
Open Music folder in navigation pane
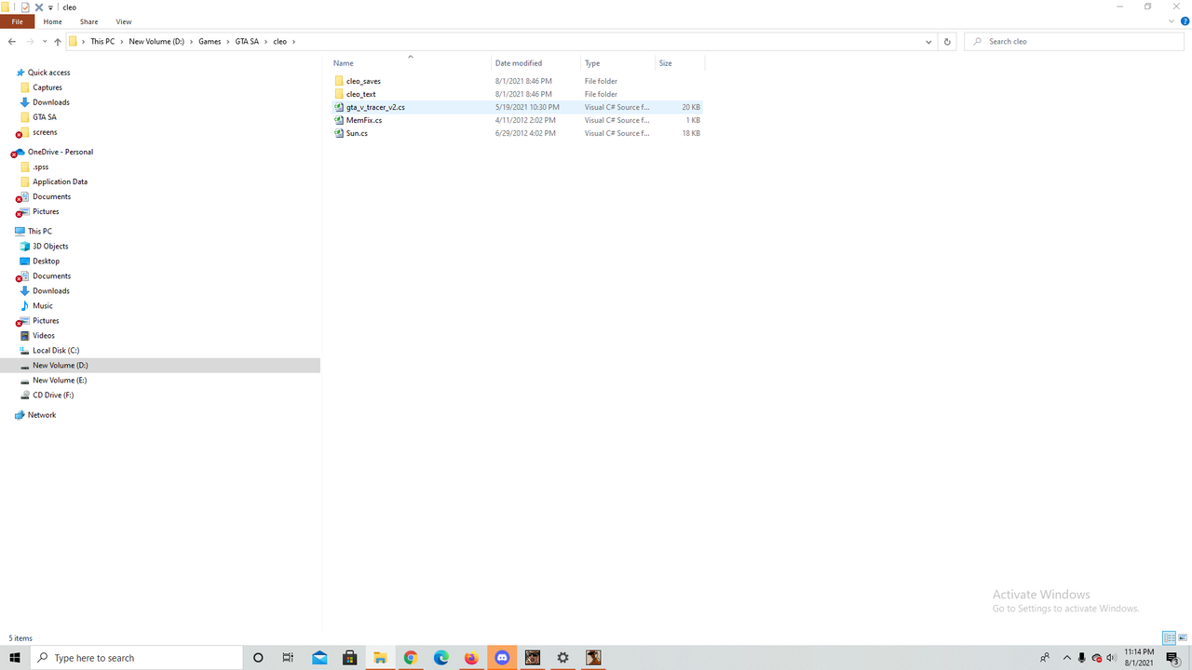point(43,305)
